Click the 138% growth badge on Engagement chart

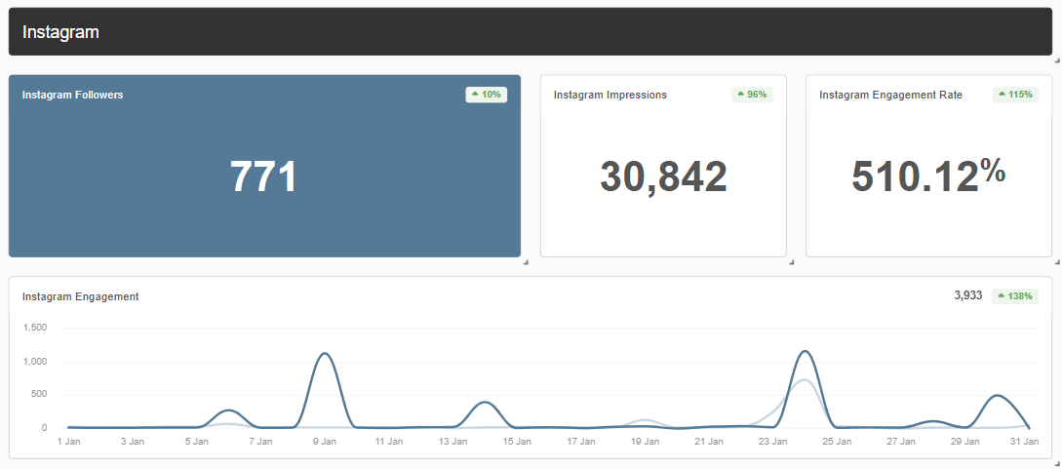pyautogui.click(x=1015, y=296)
